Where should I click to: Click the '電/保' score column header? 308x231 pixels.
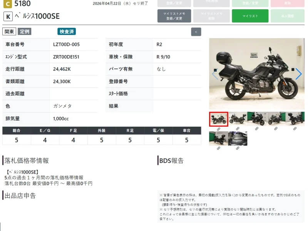(x=158, y=131)
